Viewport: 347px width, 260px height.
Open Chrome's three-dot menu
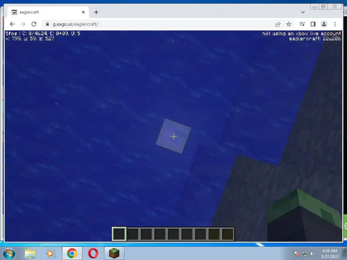tap(335, 24)
